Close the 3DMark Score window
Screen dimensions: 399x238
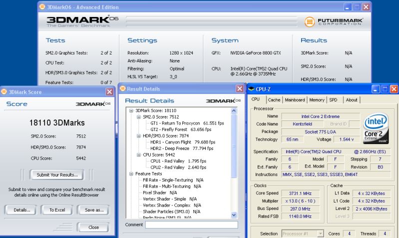[109, 91]
